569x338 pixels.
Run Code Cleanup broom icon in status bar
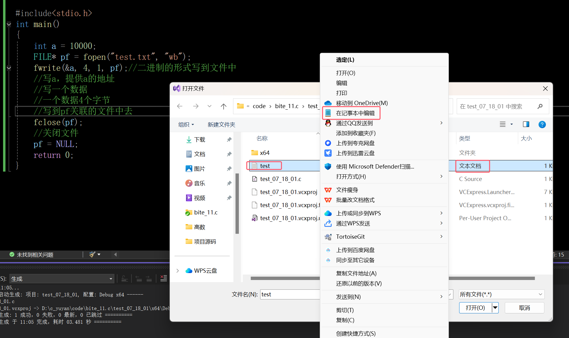[91, 254]
